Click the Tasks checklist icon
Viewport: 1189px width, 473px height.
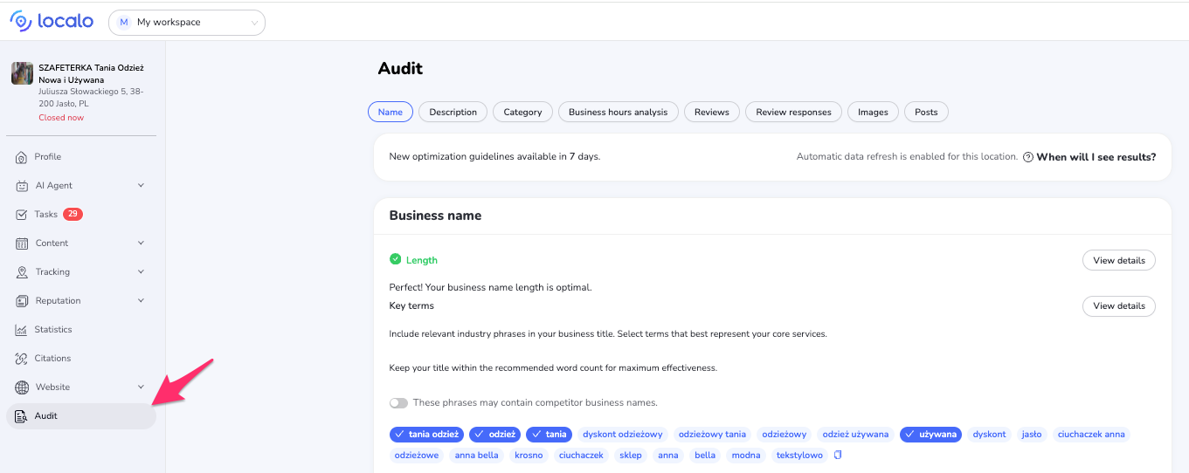pos(22,215)
